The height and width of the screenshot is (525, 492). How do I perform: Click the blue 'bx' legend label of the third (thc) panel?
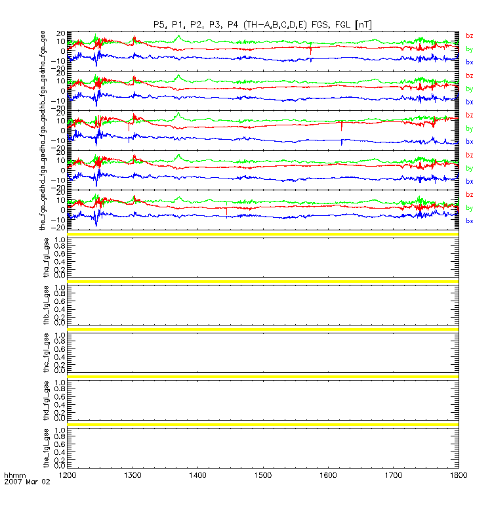pyautogui.click(x=470, y=142)
